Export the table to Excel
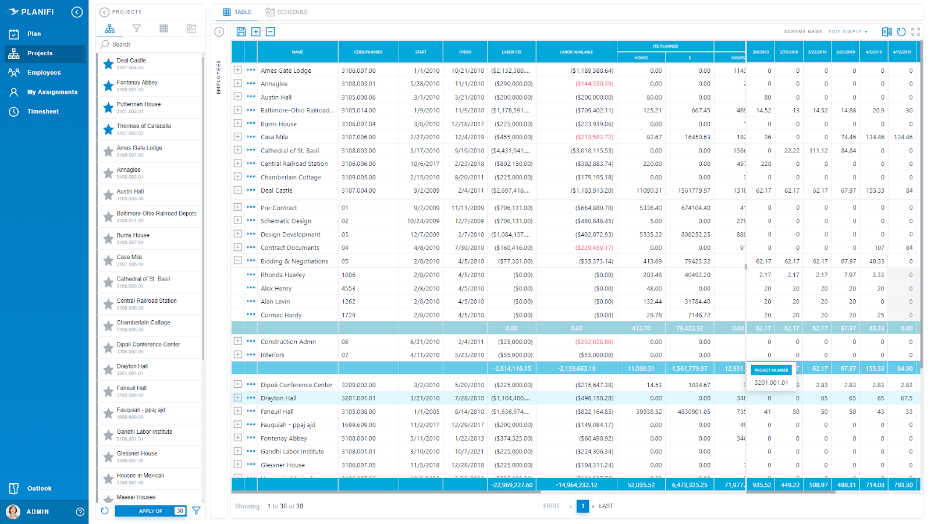 (x=886, y=31)
